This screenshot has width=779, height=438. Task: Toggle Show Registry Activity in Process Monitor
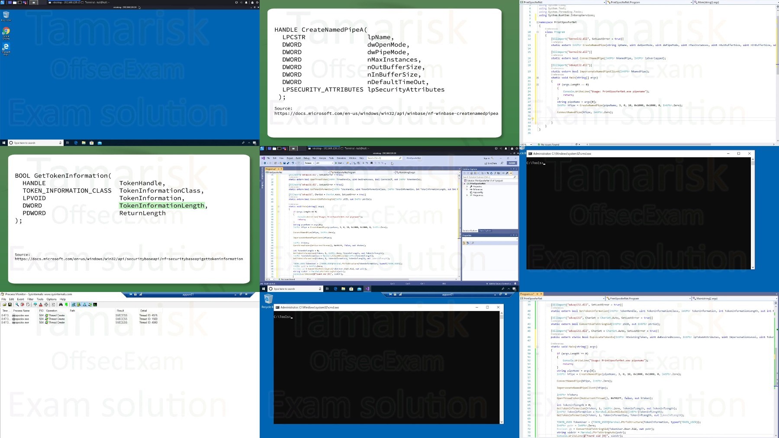(x=73, y=305)
